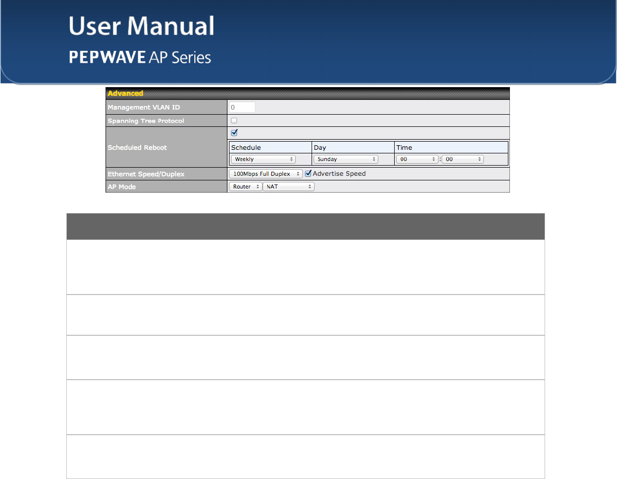Open the NAT mode dropdown
This screenshot has height=479, width=617.
click(289, 187)
